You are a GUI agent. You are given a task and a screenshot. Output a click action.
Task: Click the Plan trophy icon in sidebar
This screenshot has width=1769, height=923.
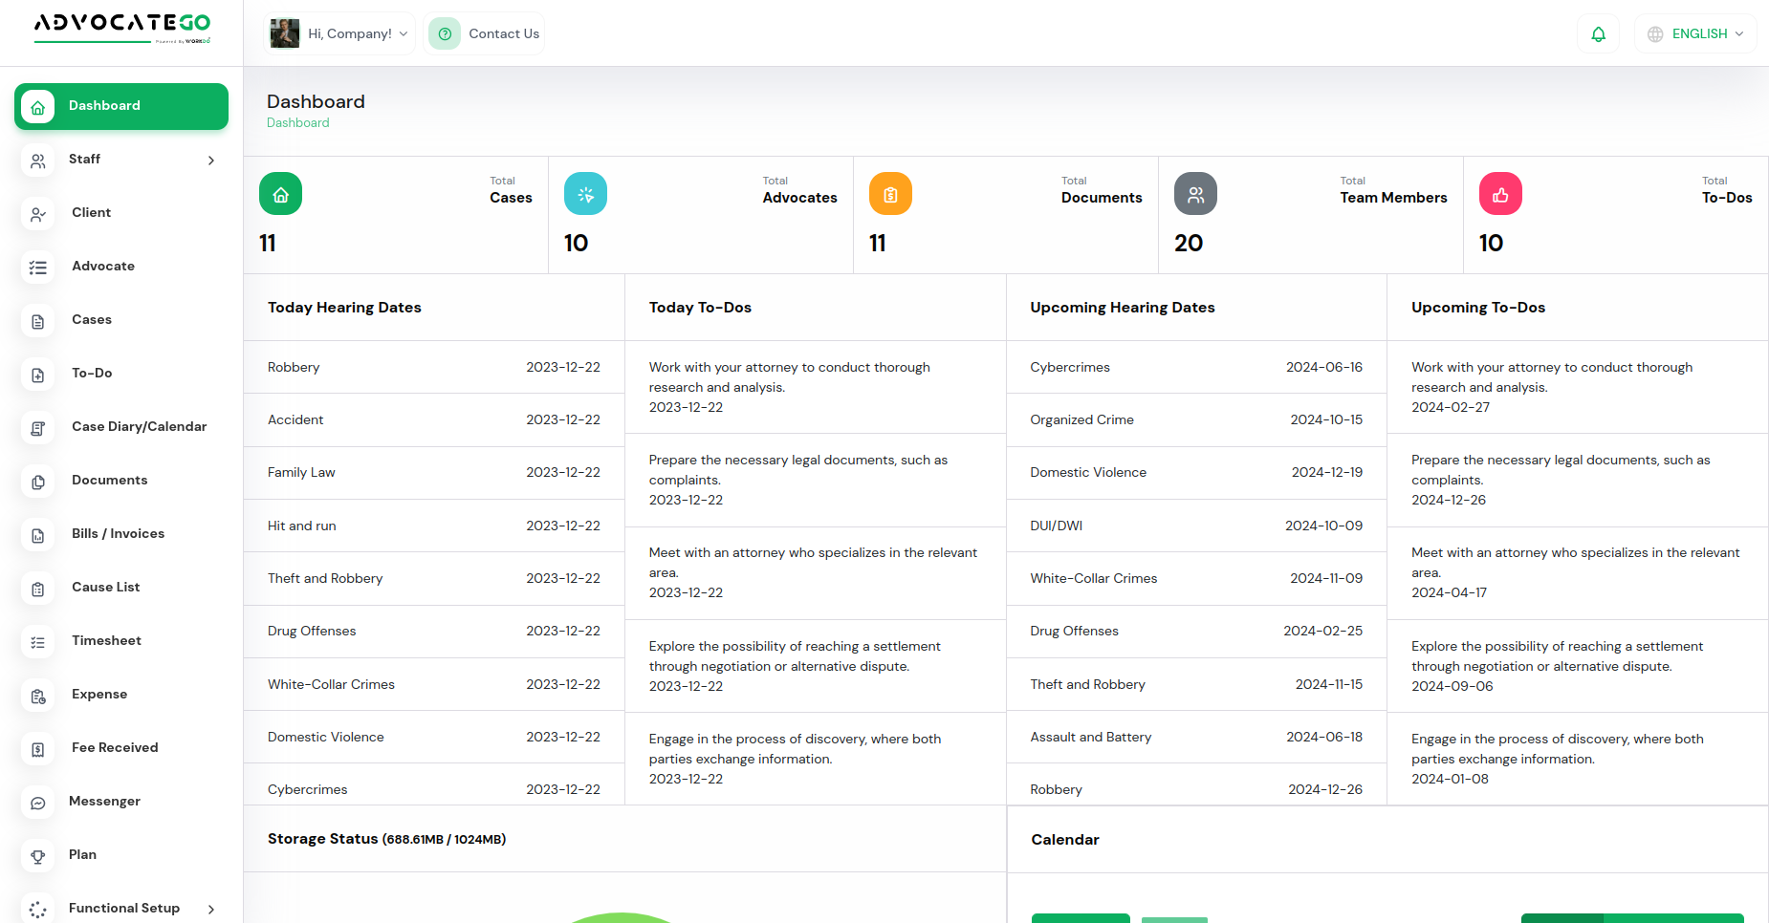tap(38, 856)
